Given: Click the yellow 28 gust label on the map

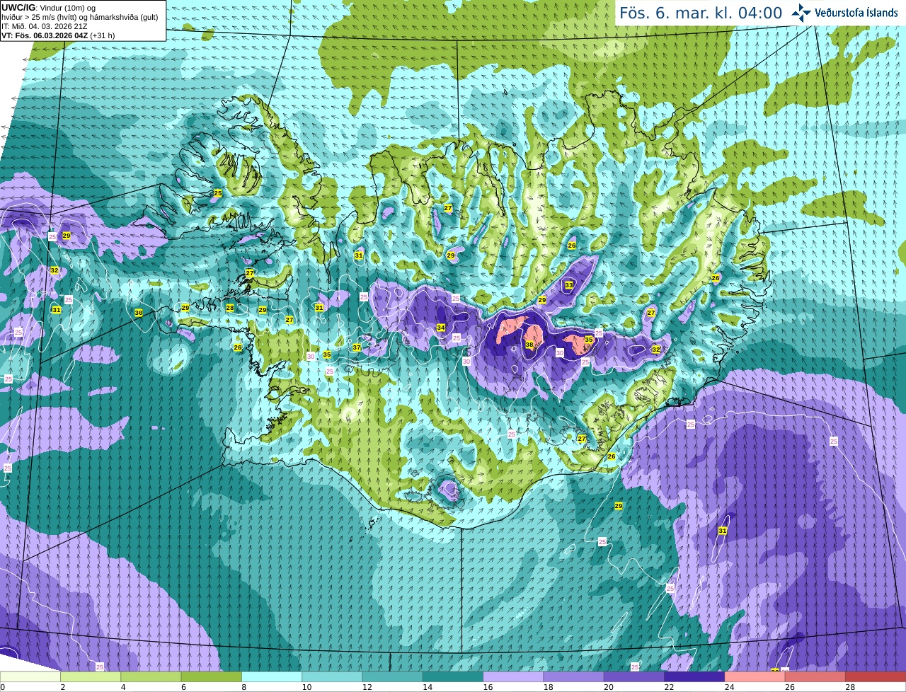Looking at the screenshot, I should pyautogui.click(x=230, y=308).
